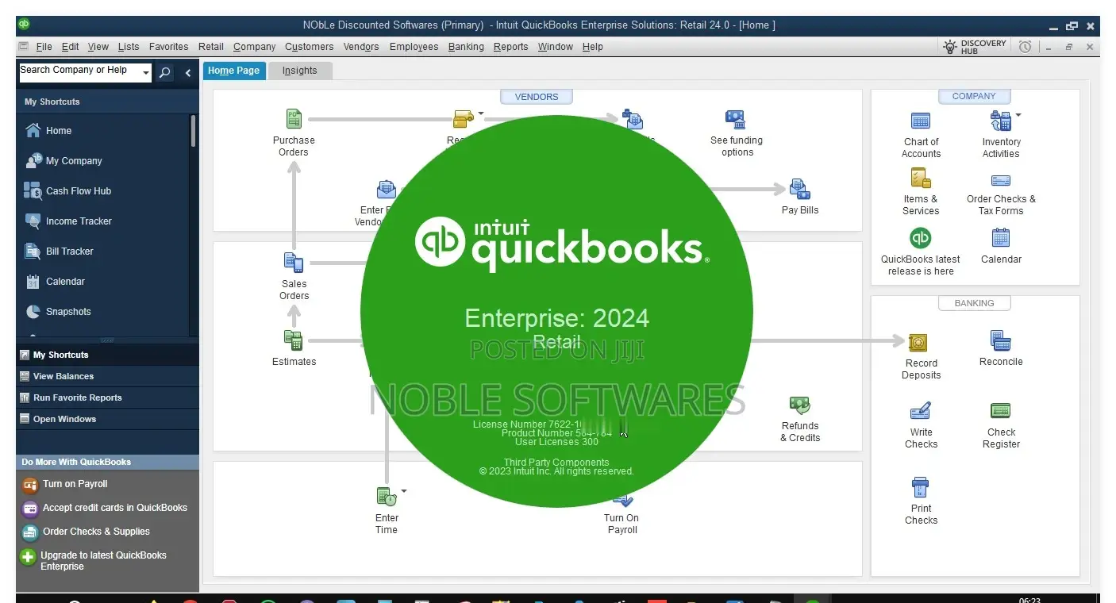Click View Balances in sidebar
This screenshot has height=603, width=1116.
107,376
